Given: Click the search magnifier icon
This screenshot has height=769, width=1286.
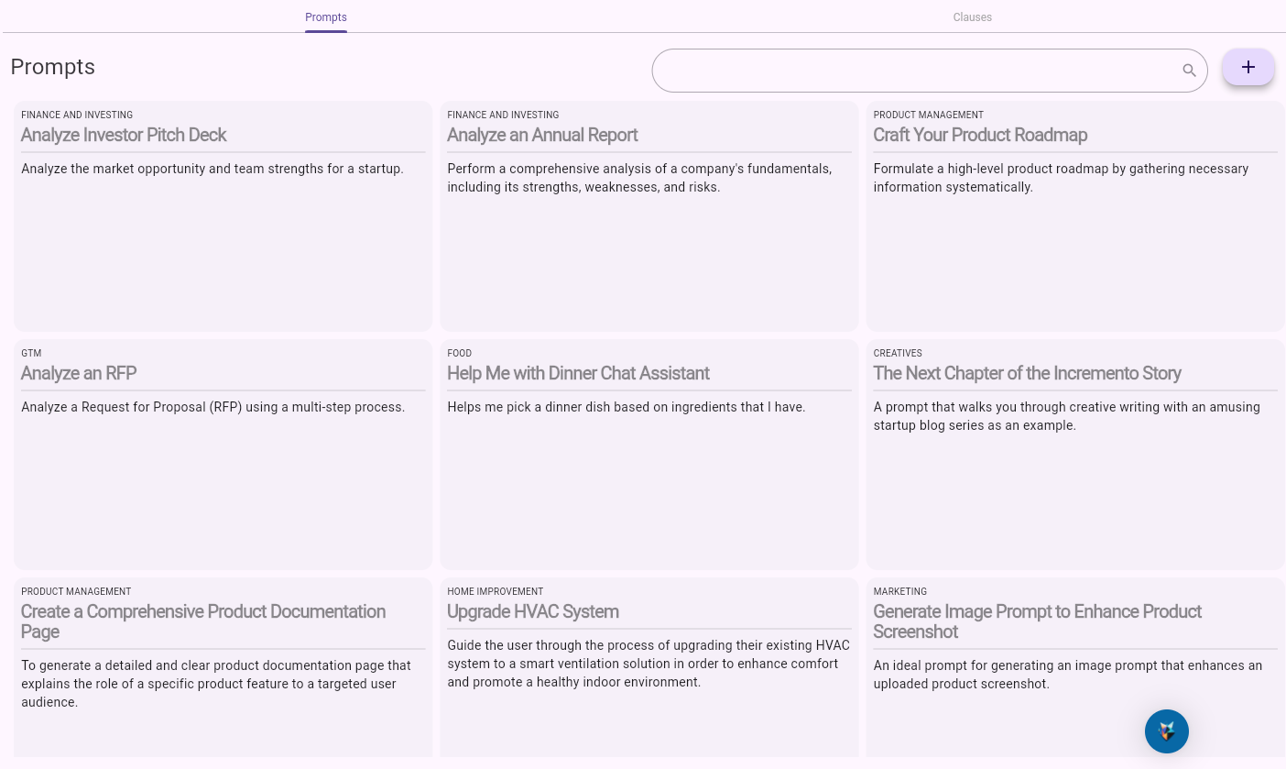Looking at the screenshot, I should [1189, 71].
